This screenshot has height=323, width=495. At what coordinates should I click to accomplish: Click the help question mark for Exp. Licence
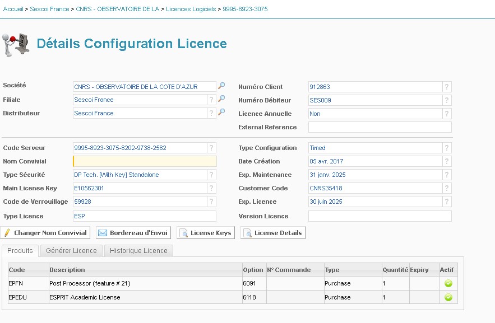pos(447,202)
